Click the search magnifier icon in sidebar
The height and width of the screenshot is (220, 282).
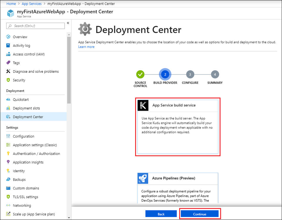(x=10, y=26)
